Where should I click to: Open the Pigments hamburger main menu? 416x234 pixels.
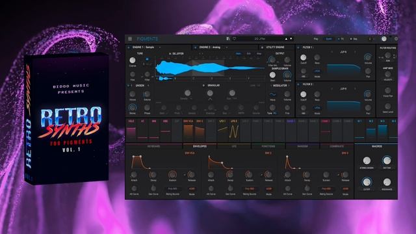coord(130,39)
